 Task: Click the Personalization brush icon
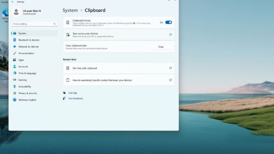point(14,53)
